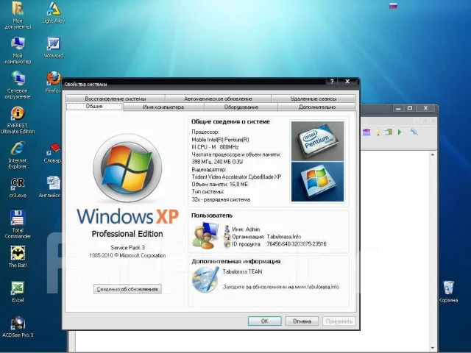Click the heading Общие сведения о системе

click(x=230, y=121)
